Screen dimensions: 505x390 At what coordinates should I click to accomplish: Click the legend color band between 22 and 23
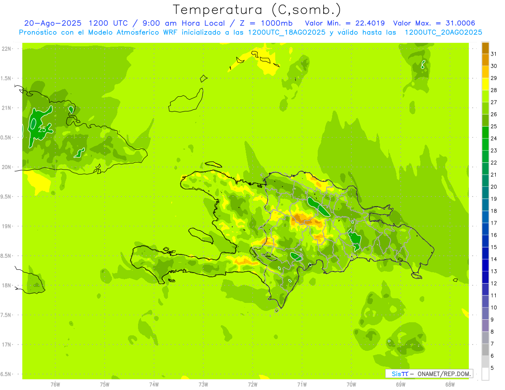coord(485,157)
